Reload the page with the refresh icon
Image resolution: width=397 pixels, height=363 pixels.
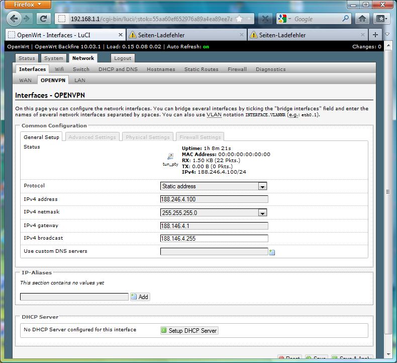click(x=43, y=19)
